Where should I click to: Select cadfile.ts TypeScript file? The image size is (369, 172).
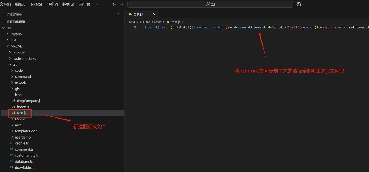(22, 143)
